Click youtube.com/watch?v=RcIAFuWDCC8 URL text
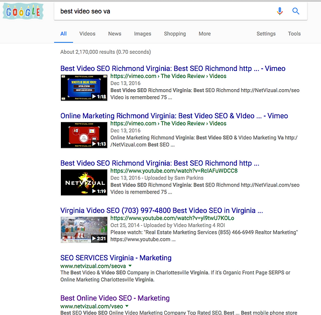 point(174,171)
